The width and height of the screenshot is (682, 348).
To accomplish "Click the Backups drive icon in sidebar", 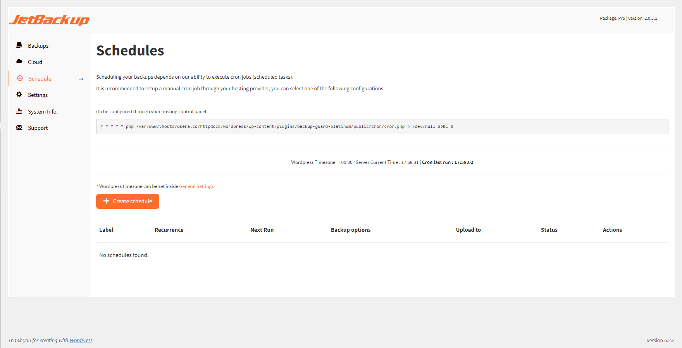I will point(19,45).
